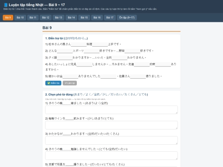Viewport: 223px width, 167px height.
Task: Click the blue book icon in header
Action: point(5,5)
